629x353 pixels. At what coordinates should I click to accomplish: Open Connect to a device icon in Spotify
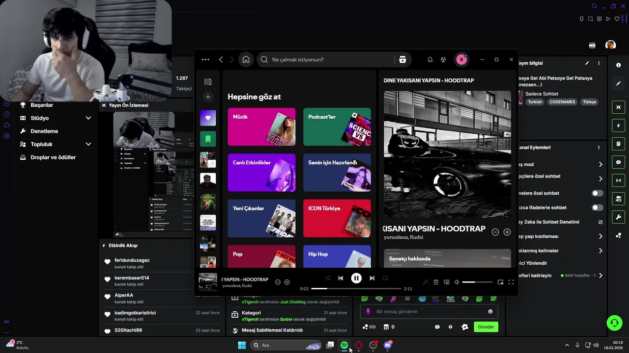click(446, 282)
